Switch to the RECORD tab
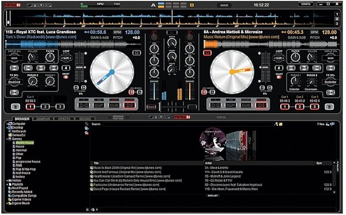The image size is (346, 215). tap(85, 119)
